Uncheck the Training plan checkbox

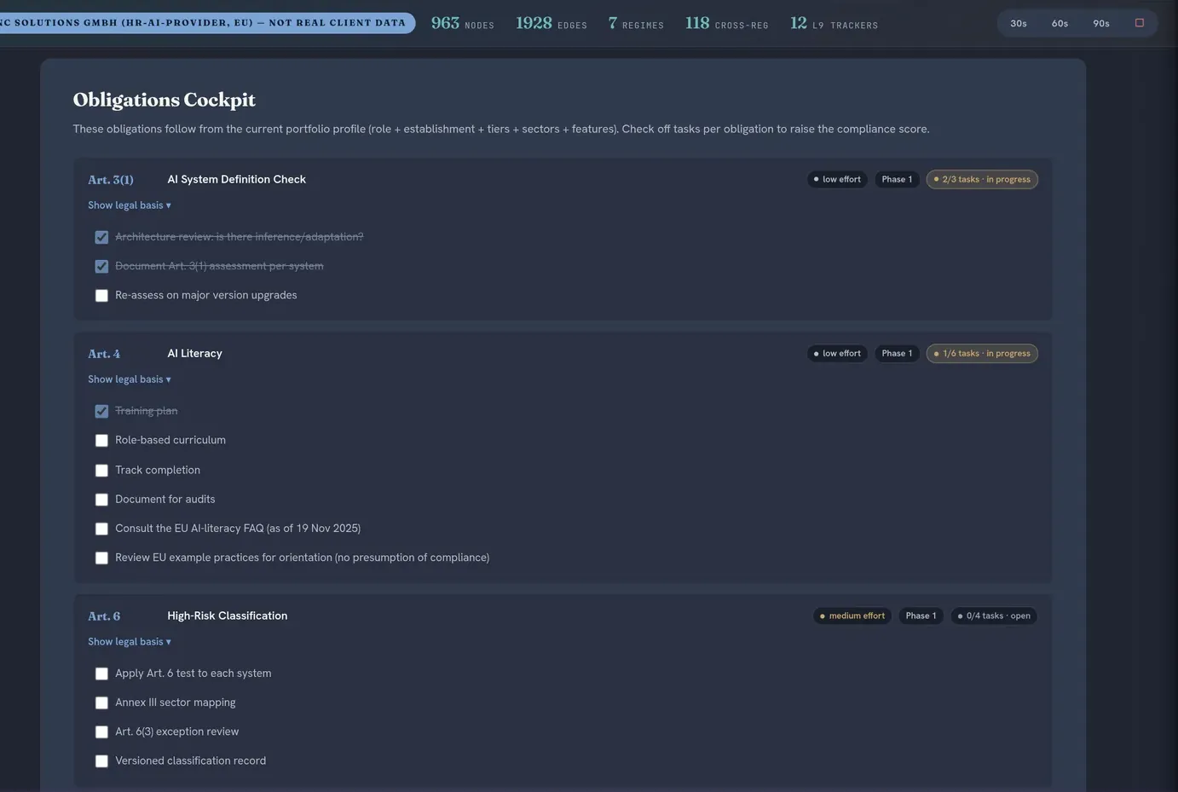[101, 411]
